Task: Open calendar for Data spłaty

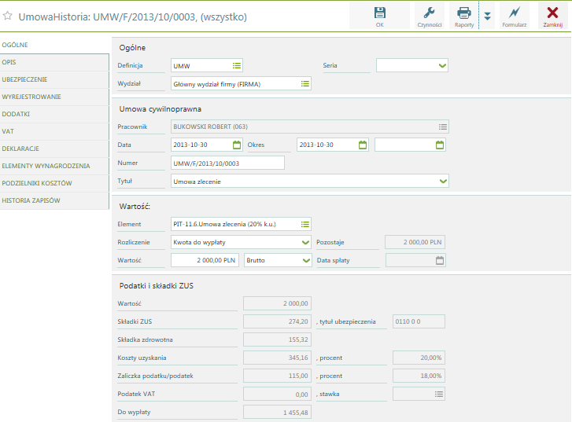Action: 440,260
